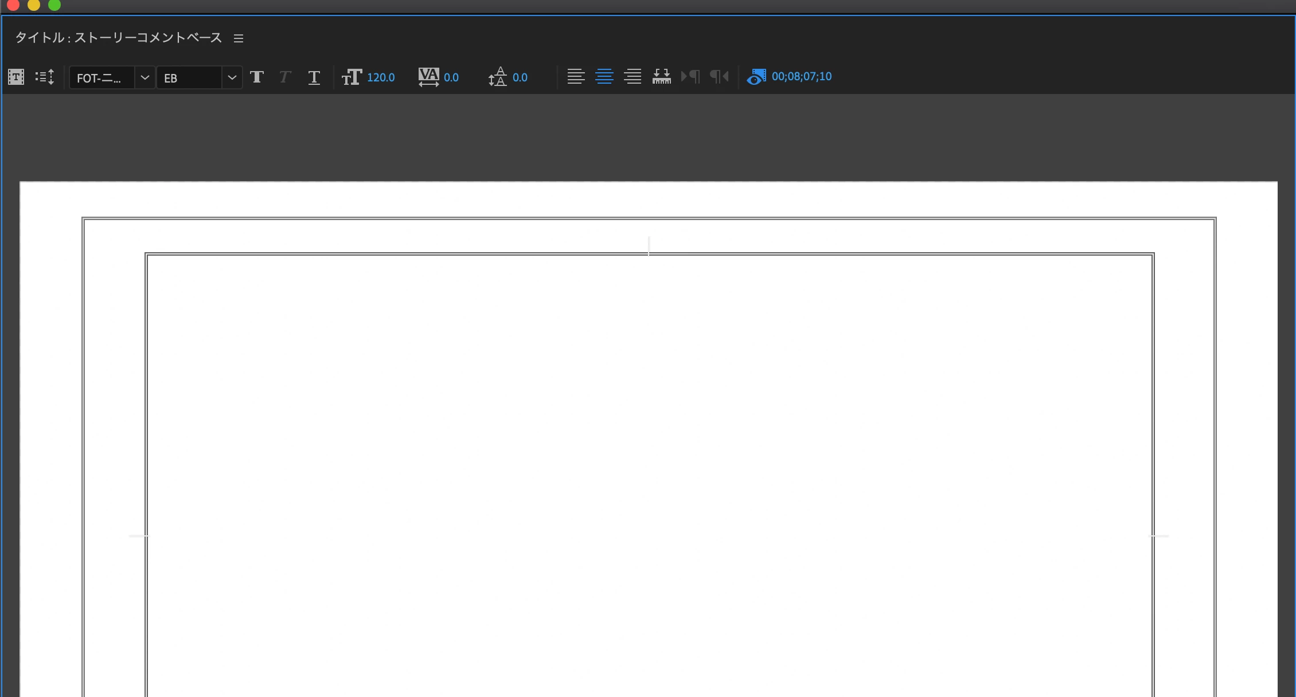
Task: Toggle Show Background Video eye icon
Action: pyautogui.click(x=756, y=77)
